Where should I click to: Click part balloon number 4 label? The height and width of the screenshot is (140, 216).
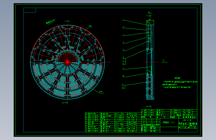(x=123, y=42)
